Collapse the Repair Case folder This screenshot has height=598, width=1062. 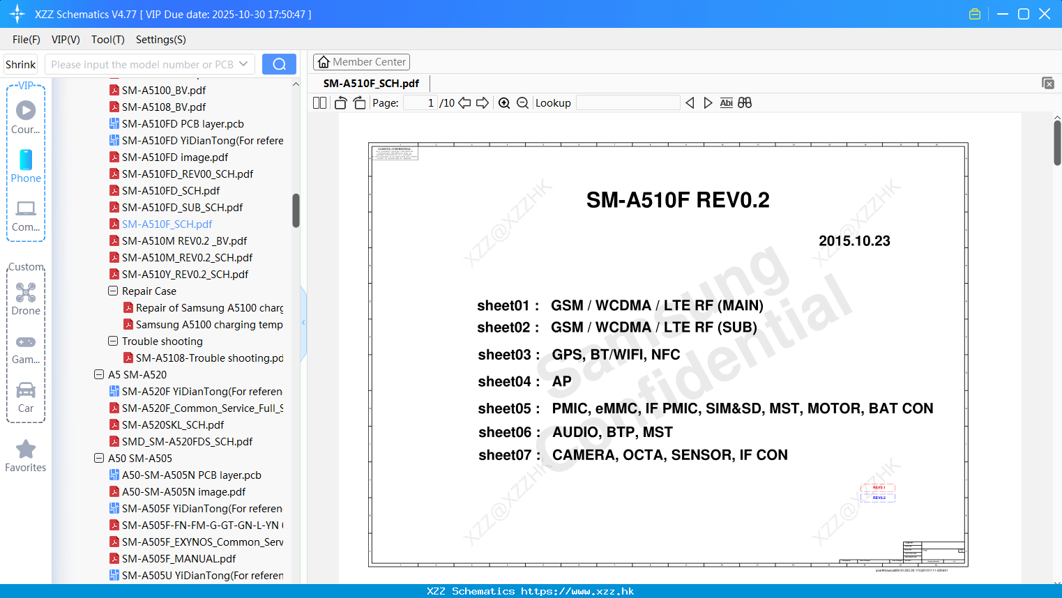coord(113,291)
